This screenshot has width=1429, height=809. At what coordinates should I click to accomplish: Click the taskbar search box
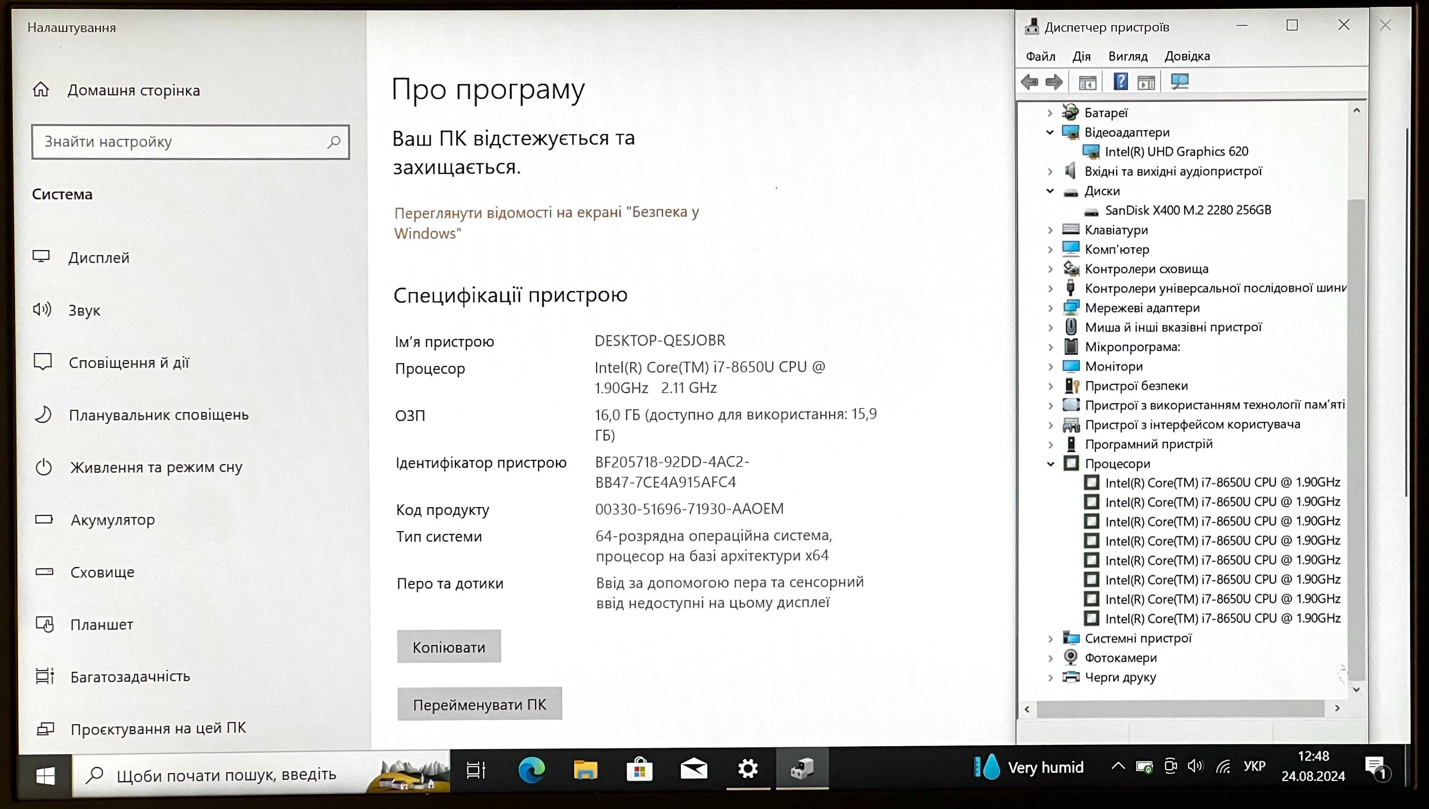coord(261,773)
